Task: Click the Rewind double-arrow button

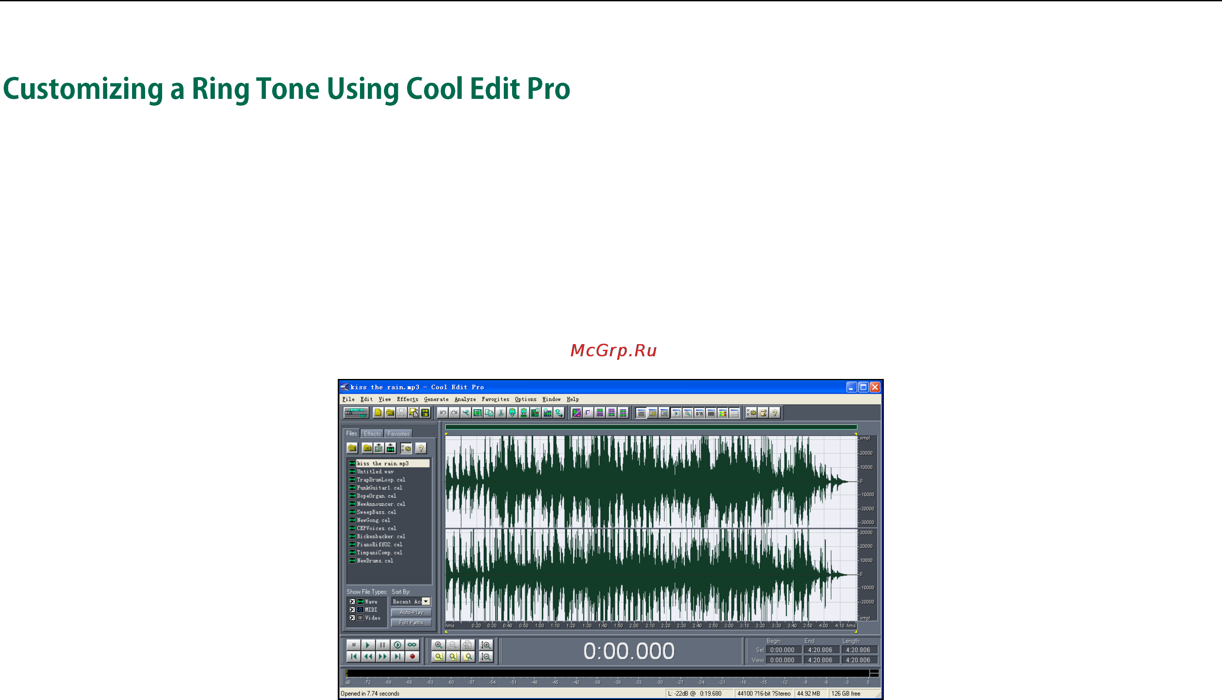Action: [x=368, y=656]
